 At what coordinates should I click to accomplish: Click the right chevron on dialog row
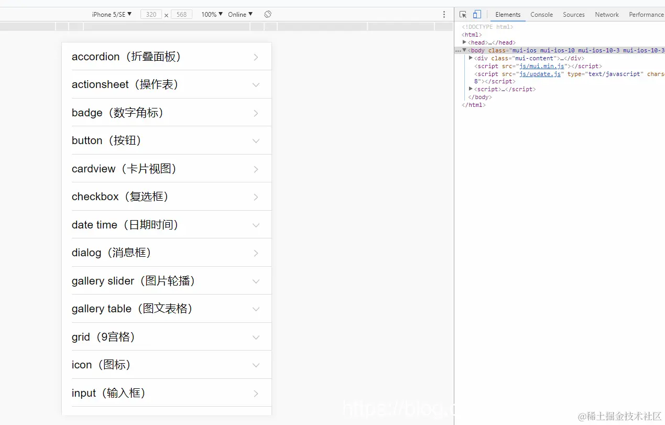(256, 253)
